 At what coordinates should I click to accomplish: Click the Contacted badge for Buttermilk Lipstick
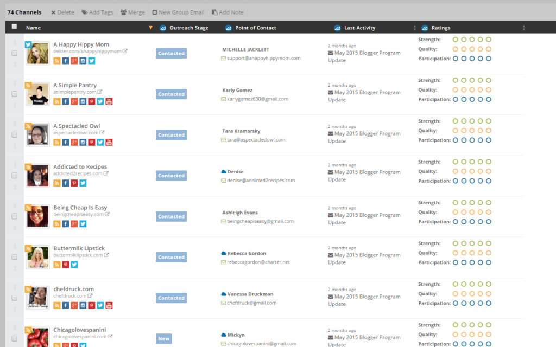pyautogui.click(x=171, y=257)
